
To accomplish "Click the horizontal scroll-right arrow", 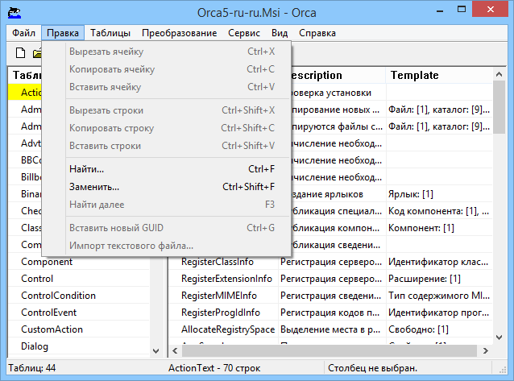I will (486, 351).
